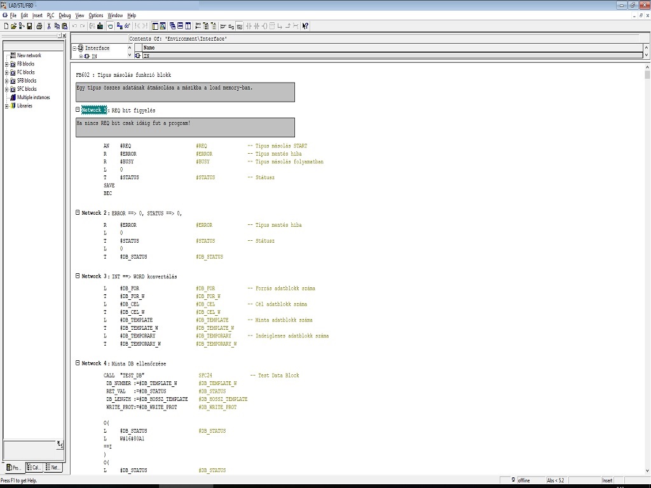Screen dimensions: 651x488
Task: Collapse Network 1 using its minus box
Action: tap(78, 110)
